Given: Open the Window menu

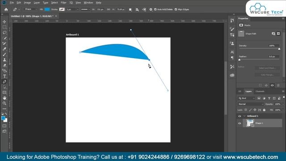Looking at the screenshot, I should pyautogui.click(x=88, y=3).
